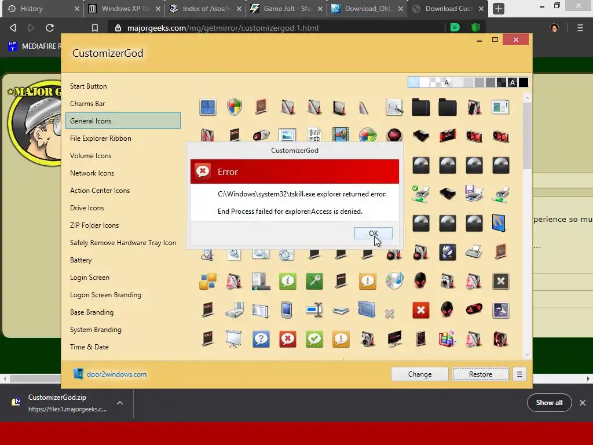Select the music CD disc icon
This screenshot has width=593, height=445.
pos(394,281)
